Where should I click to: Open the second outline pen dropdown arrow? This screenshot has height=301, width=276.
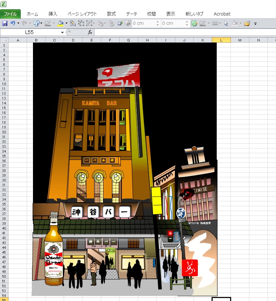click(x=209, y=23)
